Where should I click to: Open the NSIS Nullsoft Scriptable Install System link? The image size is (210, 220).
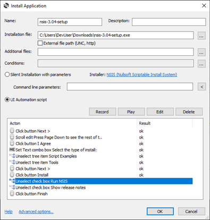[142, 74]
